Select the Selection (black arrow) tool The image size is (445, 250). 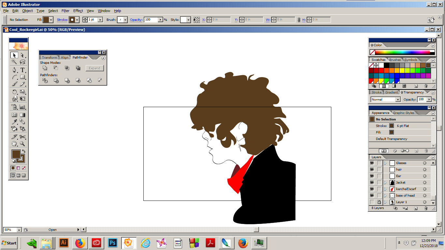pyautogui.click(x=14, y=55)
